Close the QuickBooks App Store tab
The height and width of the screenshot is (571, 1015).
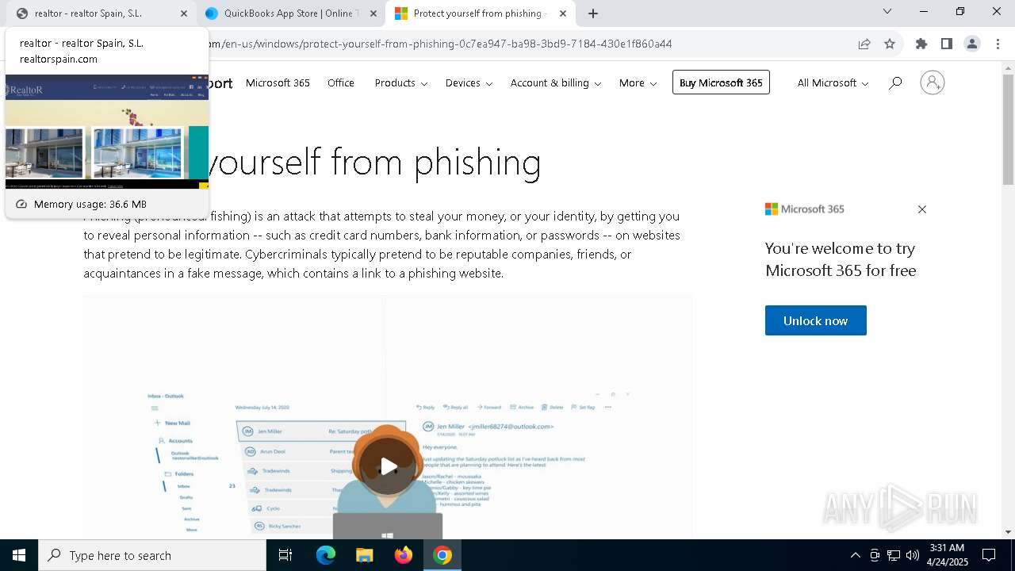click(x=373, y=13)
